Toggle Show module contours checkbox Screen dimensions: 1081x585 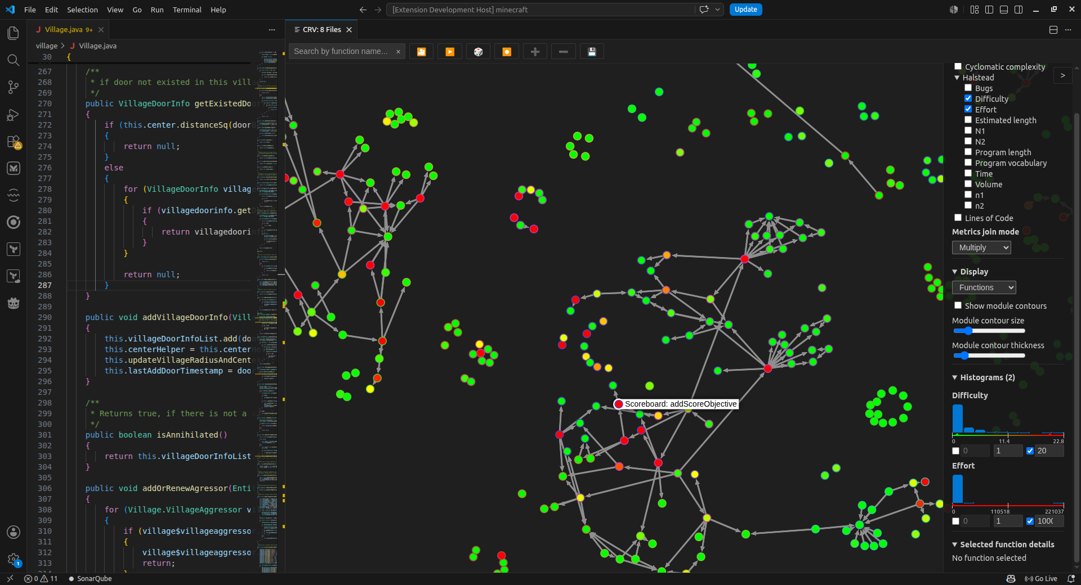coord(958,305)
